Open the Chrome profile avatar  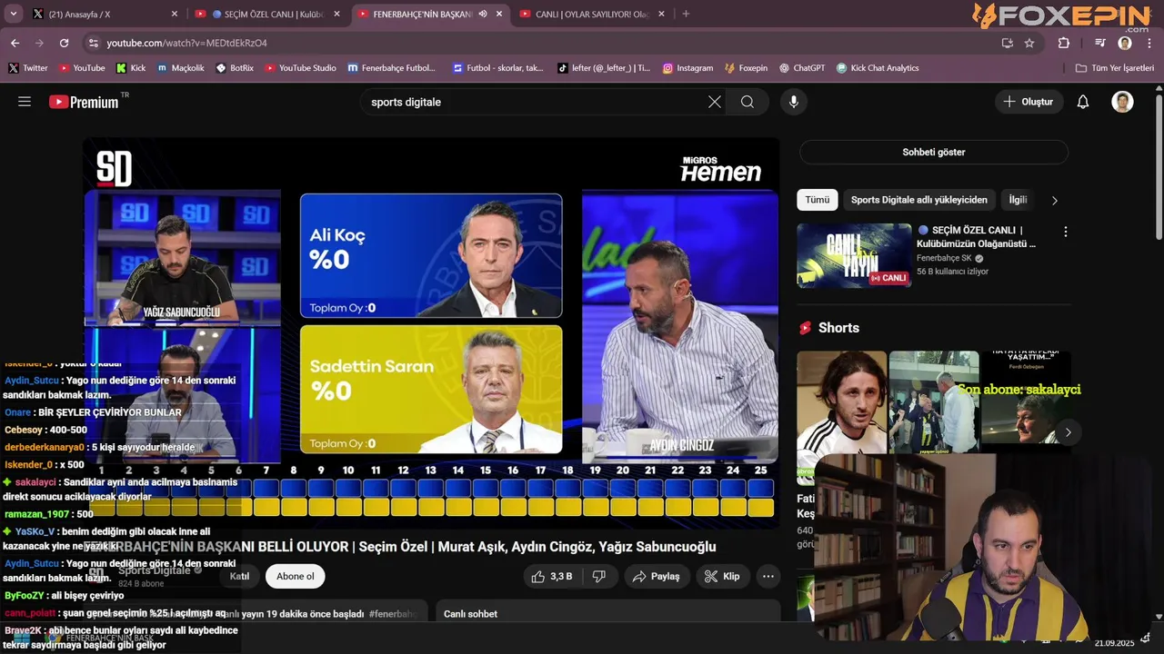tap(1125, 43)
